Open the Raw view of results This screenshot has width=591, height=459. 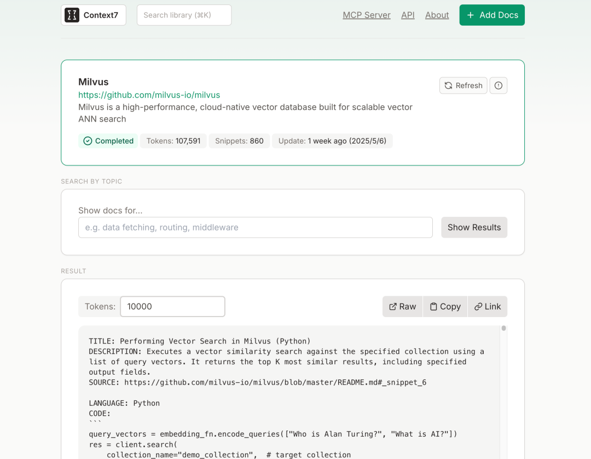click(x=402, y=307)
